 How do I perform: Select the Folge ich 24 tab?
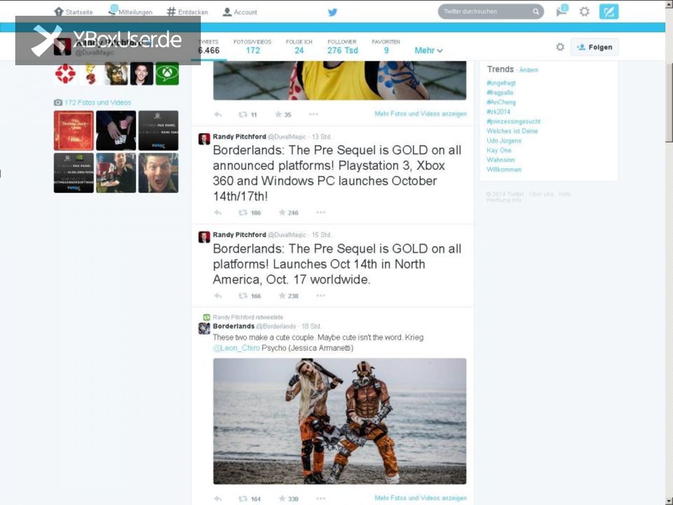pyautogui.click(x=299, y=47)
